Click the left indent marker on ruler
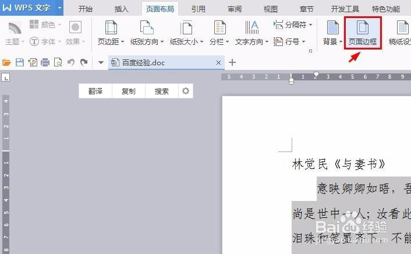411x254 pixels. [292, 82]
